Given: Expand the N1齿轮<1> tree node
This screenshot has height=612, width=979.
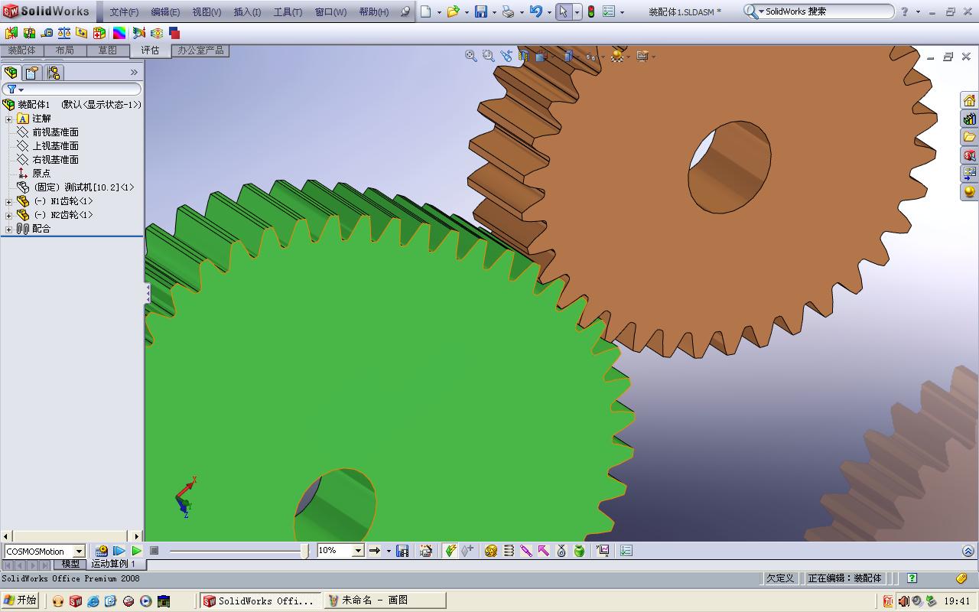Looking at the screenshot, I should click(x=9, y=201).
